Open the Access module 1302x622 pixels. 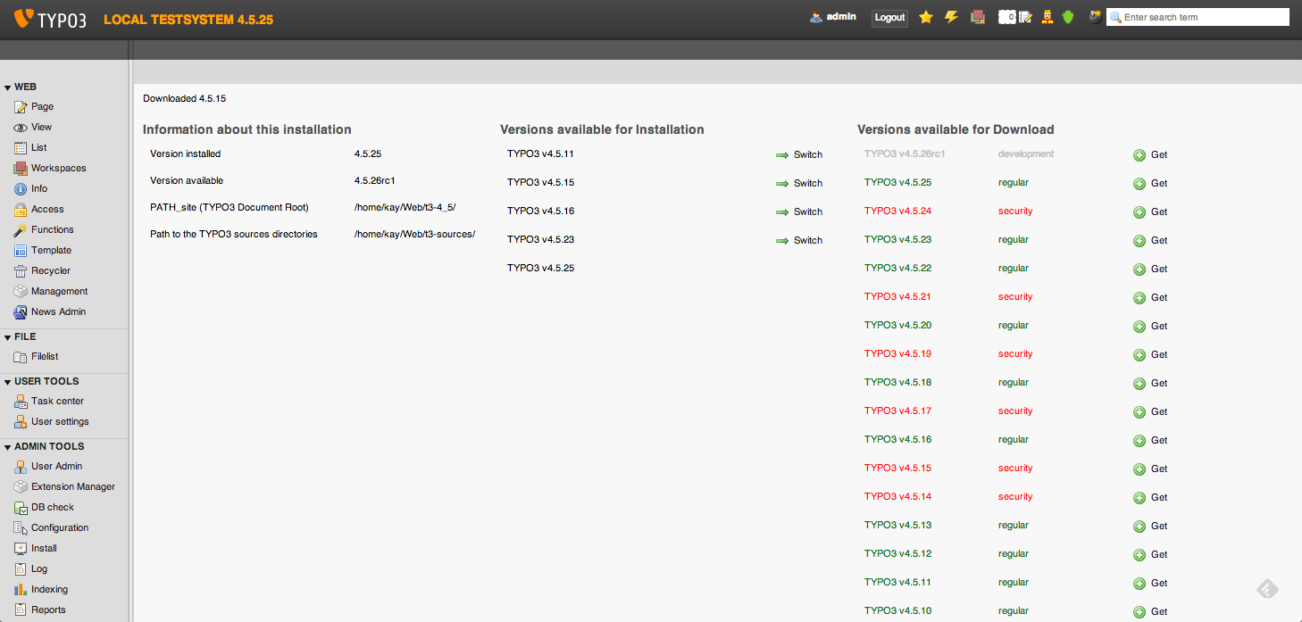tap(38, 210)
